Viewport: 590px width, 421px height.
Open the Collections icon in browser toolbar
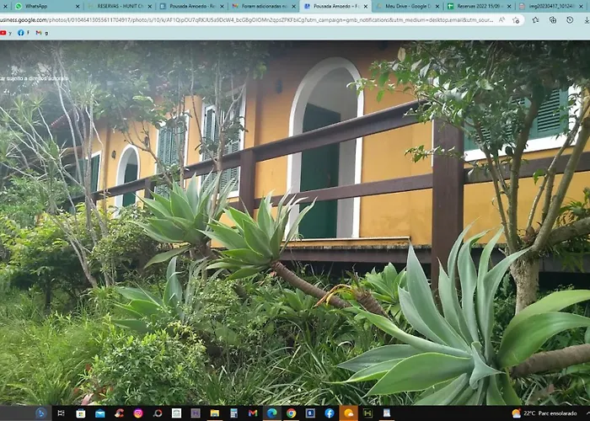tap(553, 20)
